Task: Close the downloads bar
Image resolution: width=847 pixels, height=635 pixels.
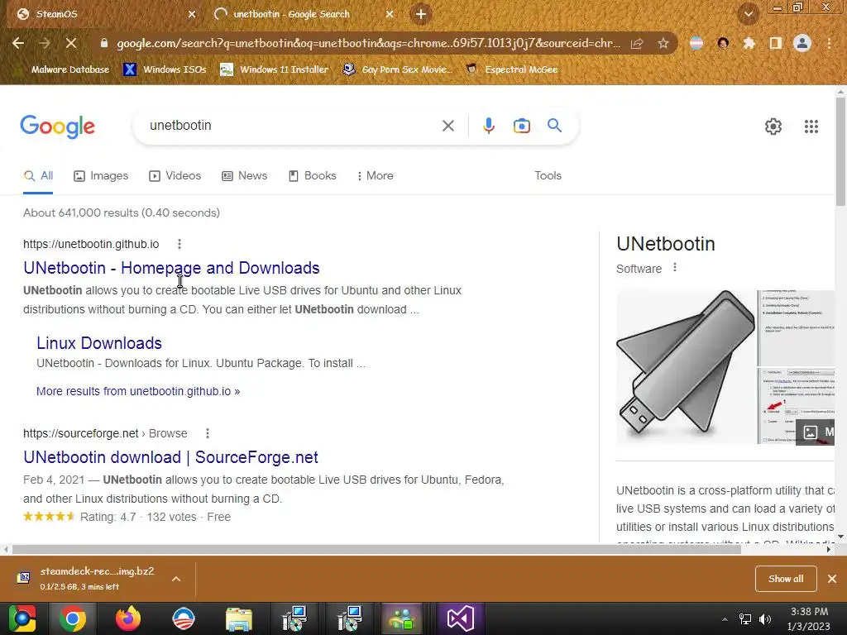Action: click(832, 579)
